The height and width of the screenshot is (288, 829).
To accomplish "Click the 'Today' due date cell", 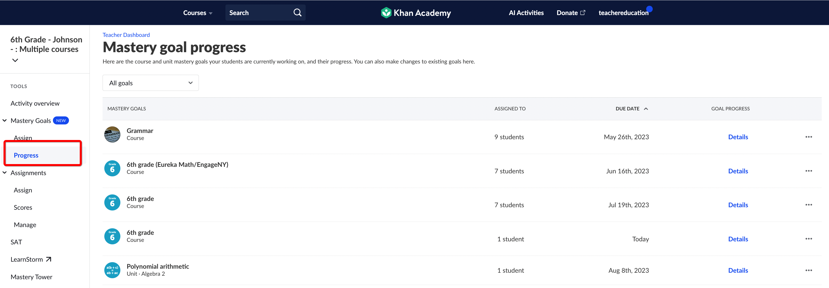I will coord(640,239).
